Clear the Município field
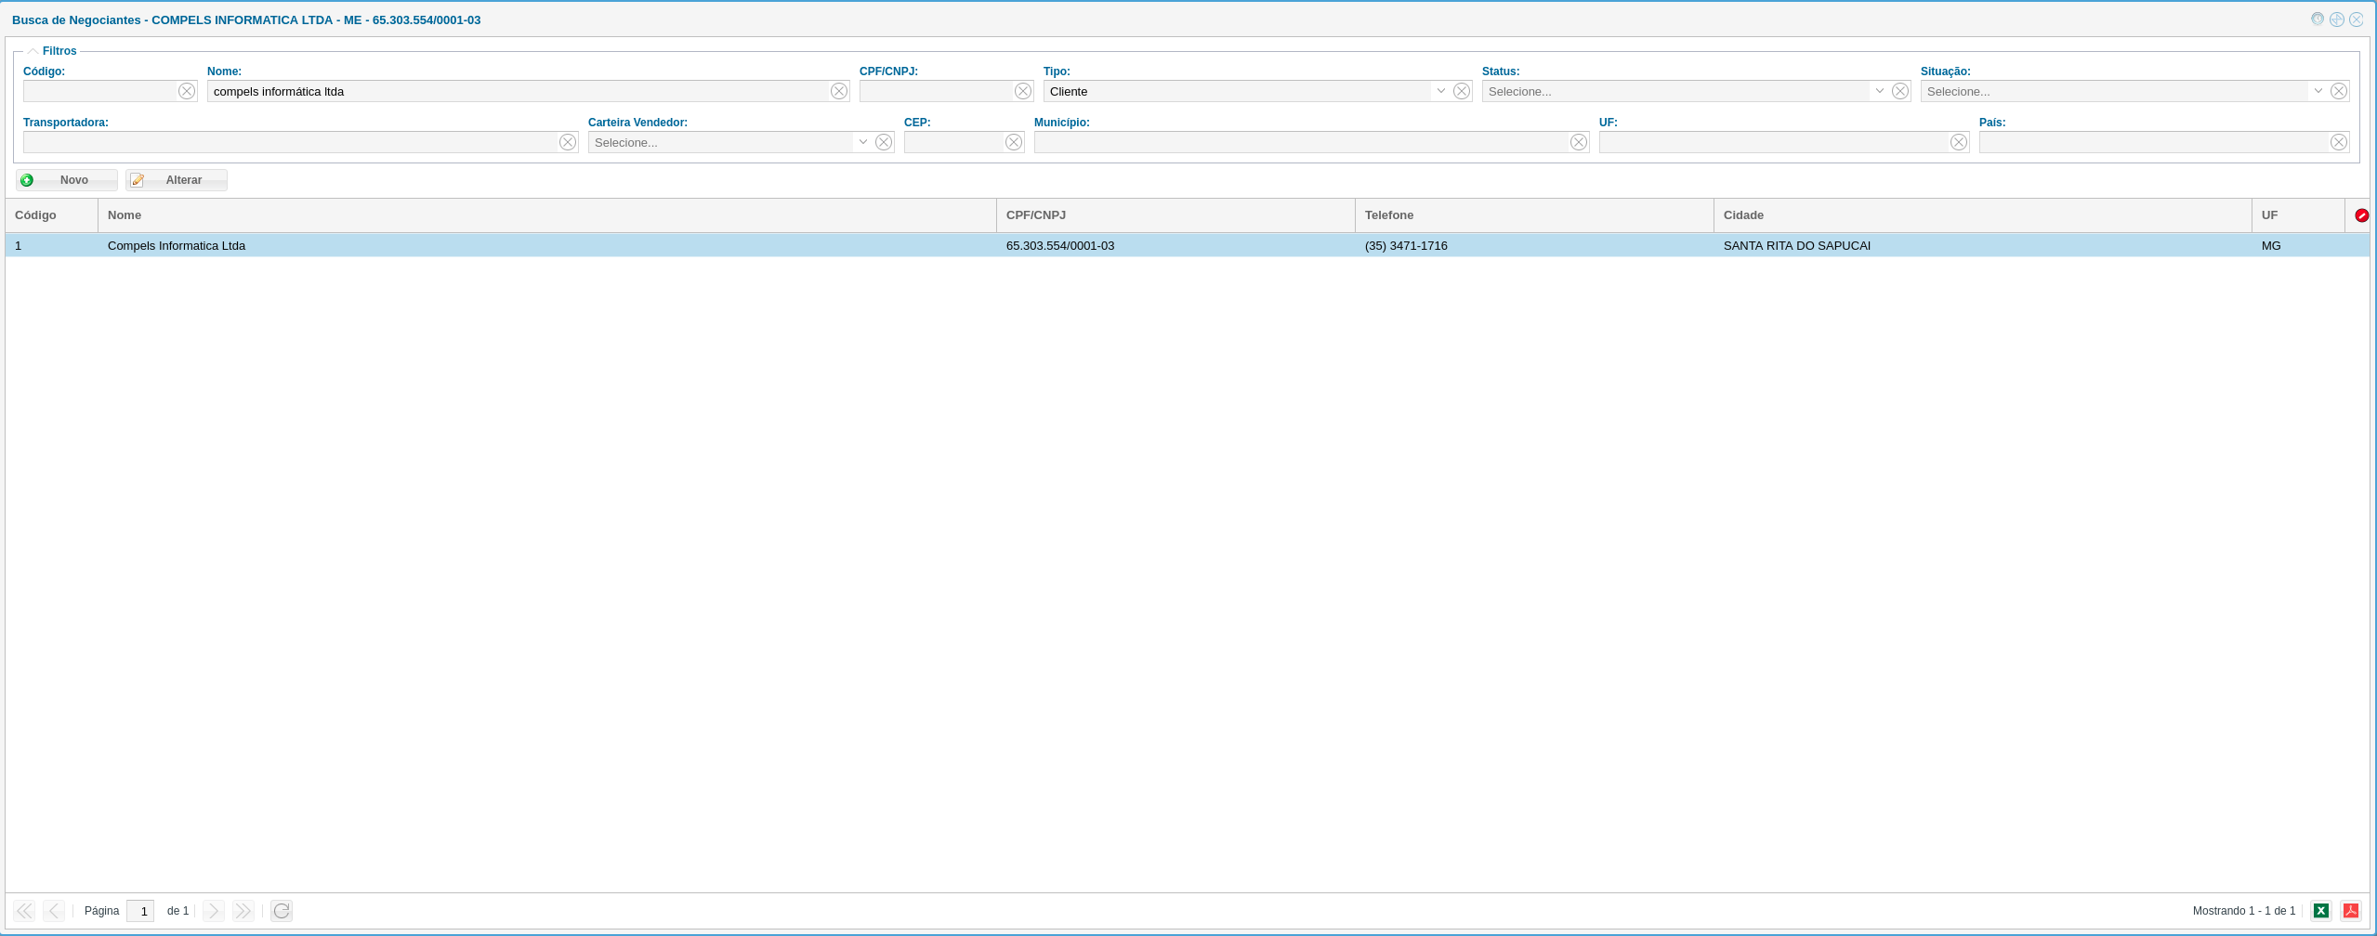 [1579, 142]
